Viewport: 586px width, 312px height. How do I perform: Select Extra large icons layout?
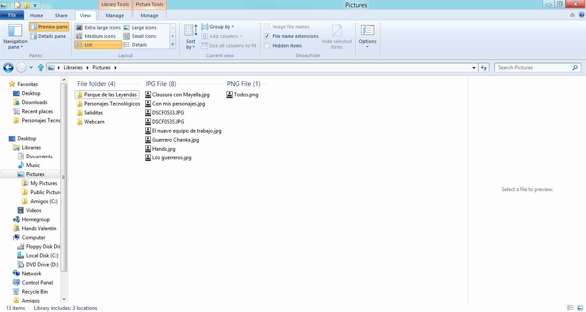[x=98, y=28]
